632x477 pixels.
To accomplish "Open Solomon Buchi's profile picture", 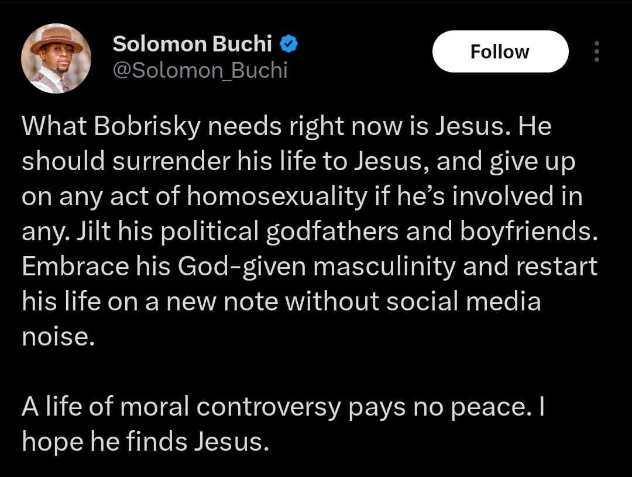I will tap(56, 58).
